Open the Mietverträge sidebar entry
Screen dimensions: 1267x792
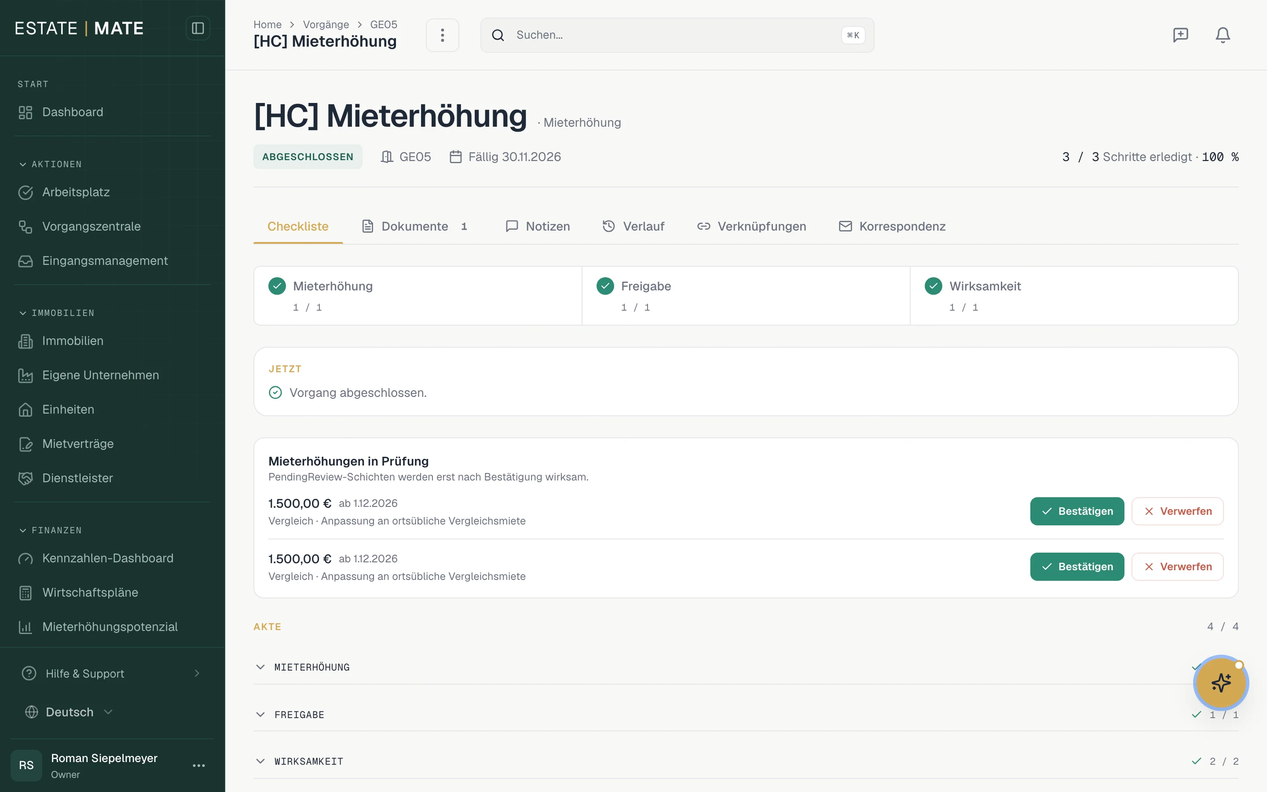[113, 444]
